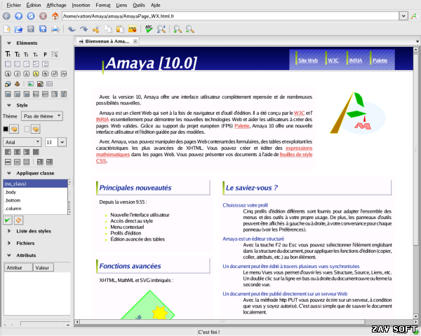421x336 pixels.
Task: Follow the W3C banner link
Action: [x=333, y=60]
